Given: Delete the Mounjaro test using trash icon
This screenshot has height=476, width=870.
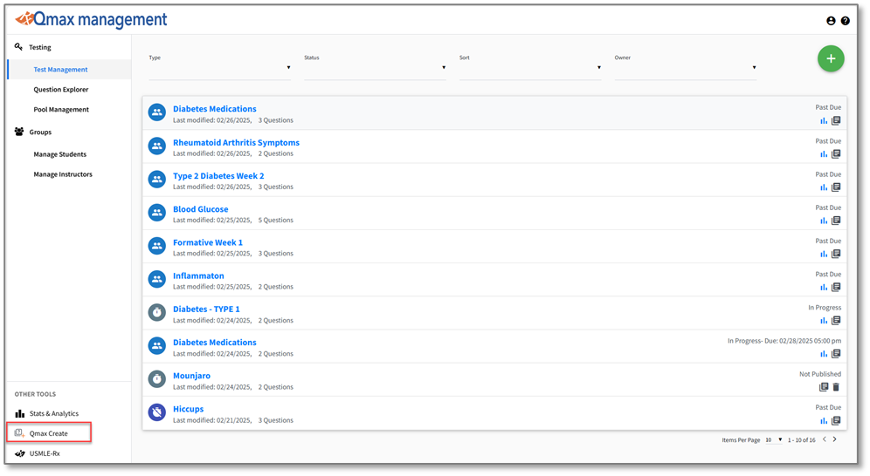Looking at the screenshot, I should point(836,387).
